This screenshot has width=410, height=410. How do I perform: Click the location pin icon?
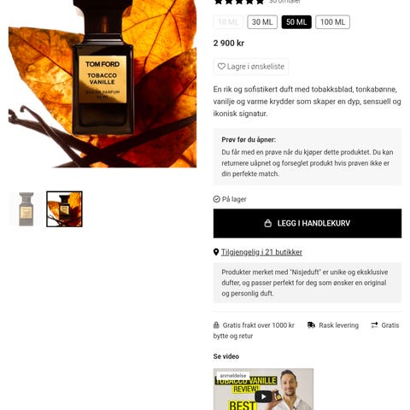click(216, 252)
